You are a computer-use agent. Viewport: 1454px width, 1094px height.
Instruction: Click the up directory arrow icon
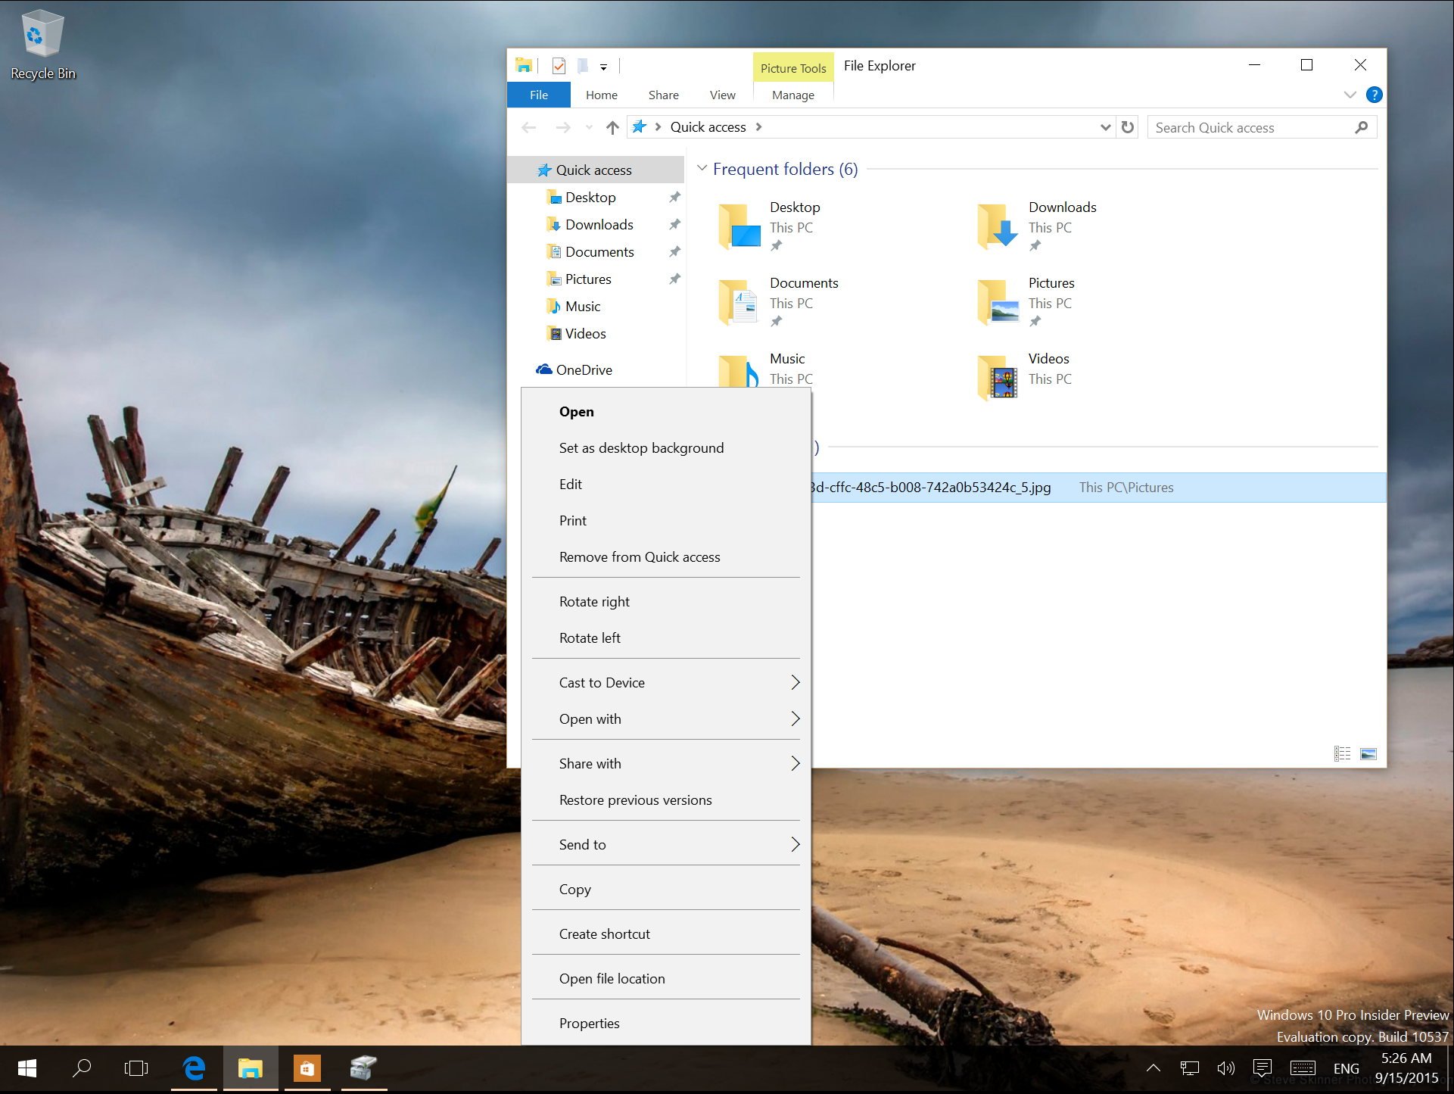pyautogui.click(x=613, y=126)
